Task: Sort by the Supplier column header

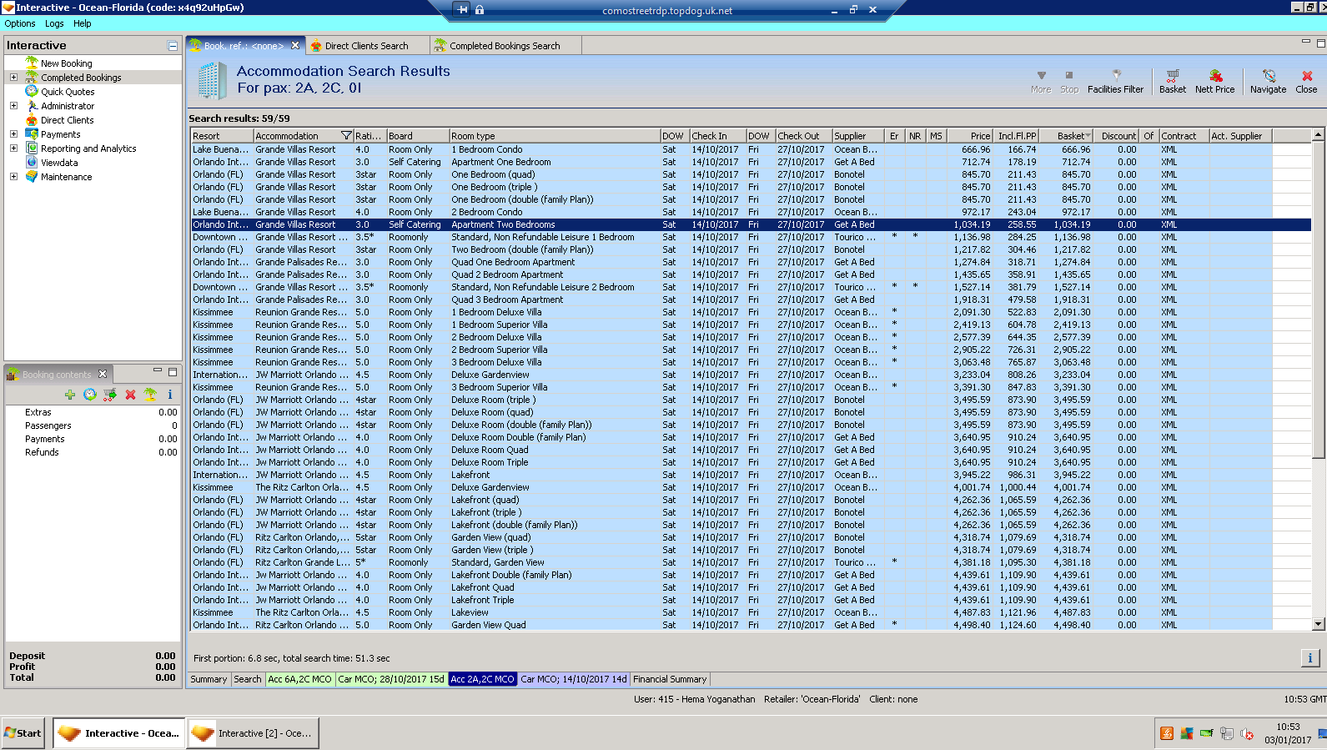Action: pyautogui.click(x=858, y=136)
